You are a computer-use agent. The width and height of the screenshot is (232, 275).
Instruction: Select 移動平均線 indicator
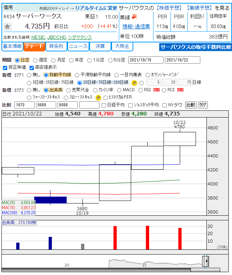(x=46, y=75)
